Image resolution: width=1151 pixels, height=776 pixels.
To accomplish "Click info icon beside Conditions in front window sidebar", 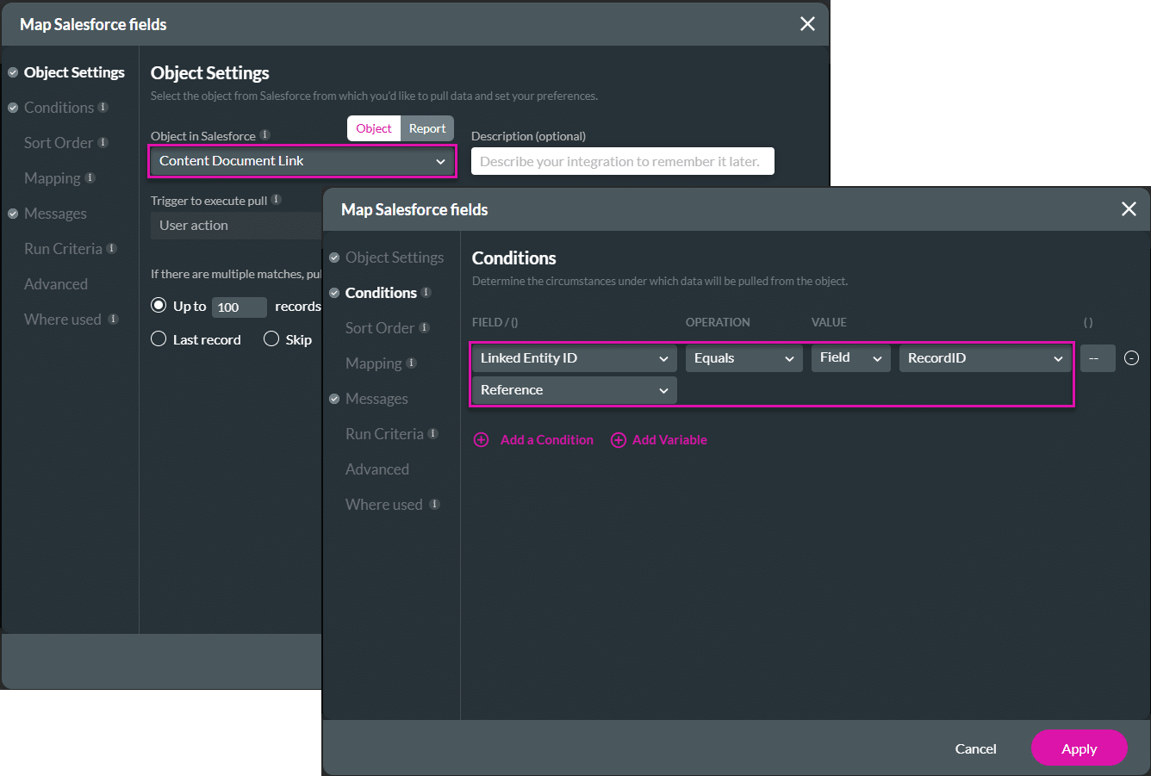I will pos(426,293).
